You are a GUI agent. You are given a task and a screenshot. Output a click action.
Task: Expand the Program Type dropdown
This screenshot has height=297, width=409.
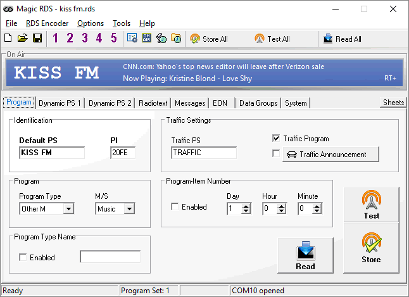click(68, 208)
